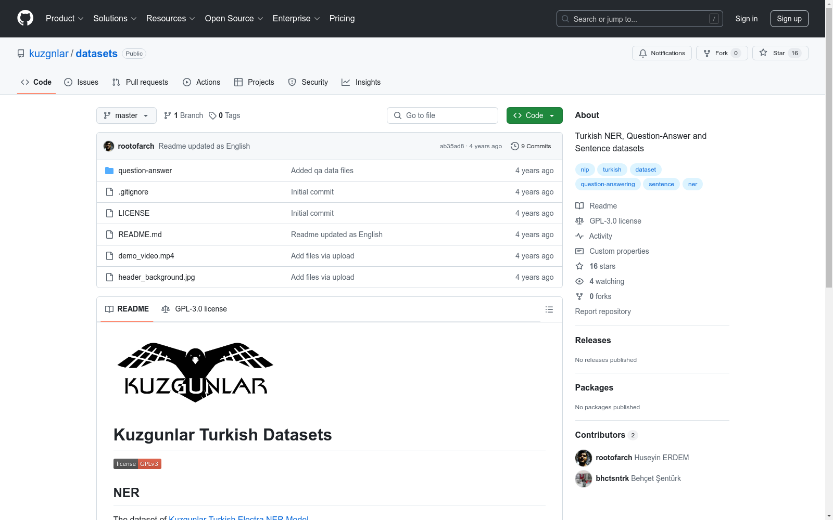The height and width of the screenshot is (520, 833).
Task: Click the Search or jump to field
Action: pos(640,19)
